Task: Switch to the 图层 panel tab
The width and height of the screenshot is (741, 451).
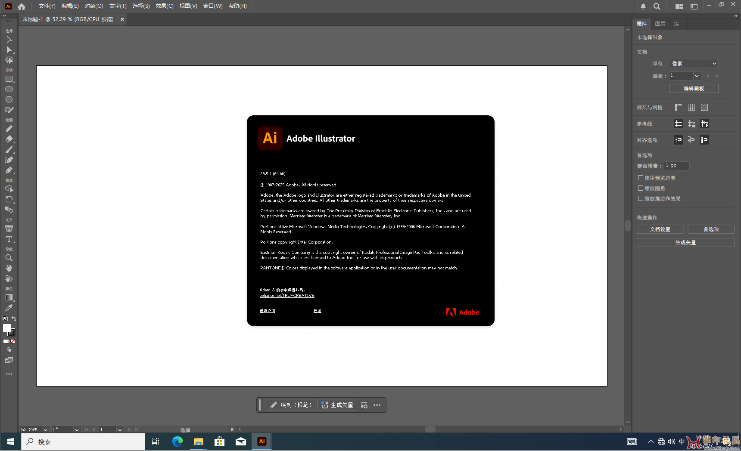Action: (660, 24)
